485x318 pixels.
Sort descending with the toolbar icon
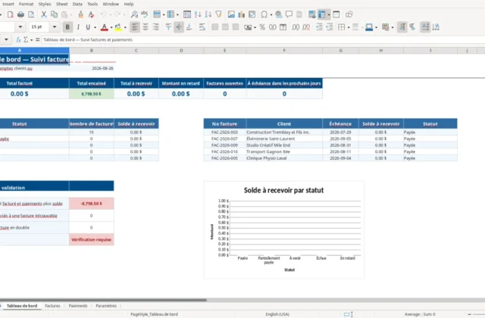[x=208, y=14]
